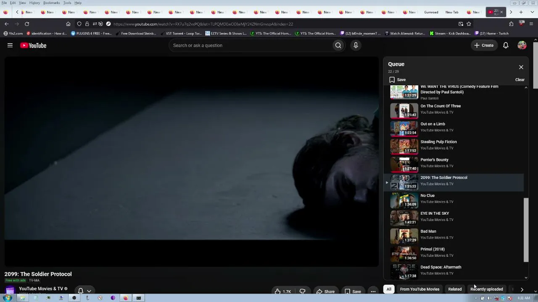
Task: Open the Gumroad tab
Action: pos(431,12)
